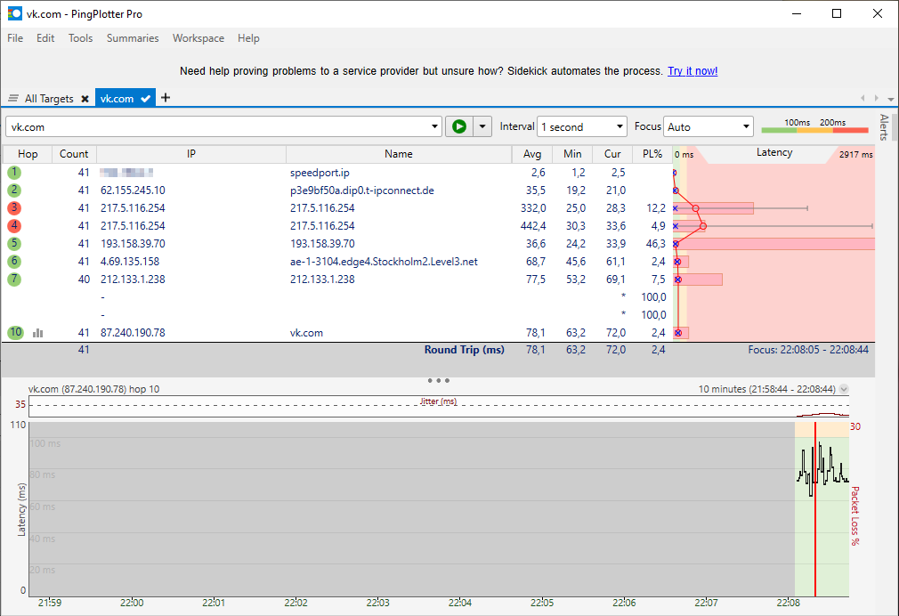Open the 10 minutes timeline range dropdown
This screenshot has height=616, width=899.
pyautogui.click(x=844, y=389)
